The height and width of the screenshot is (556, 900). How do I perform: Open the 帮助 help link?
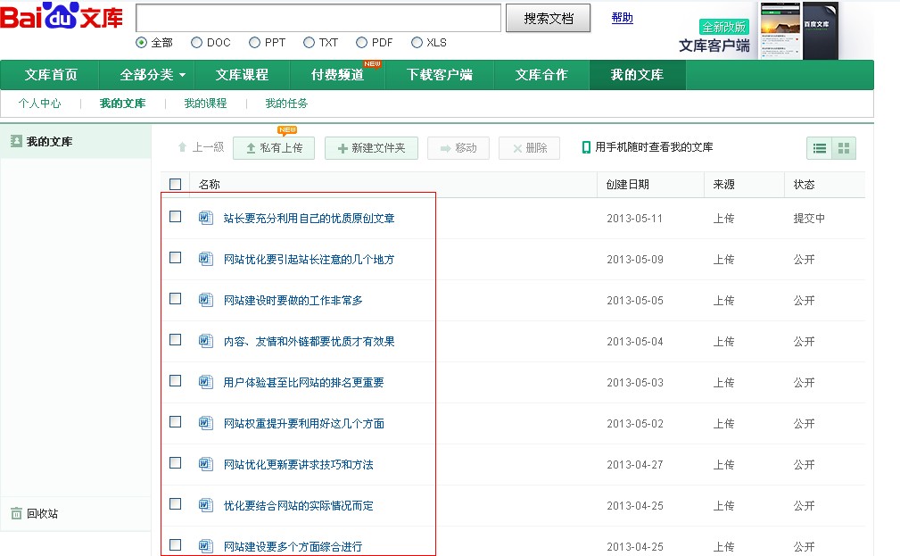click(x=622, y=18)
